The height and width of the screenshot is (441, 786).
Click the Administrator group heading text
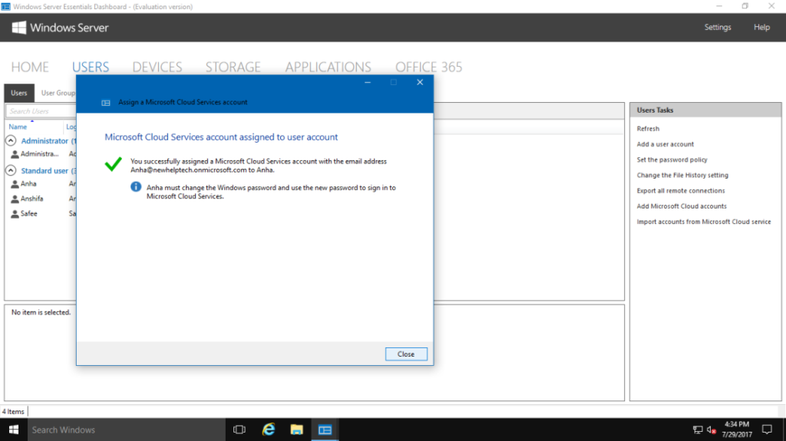tap(44, 141)
